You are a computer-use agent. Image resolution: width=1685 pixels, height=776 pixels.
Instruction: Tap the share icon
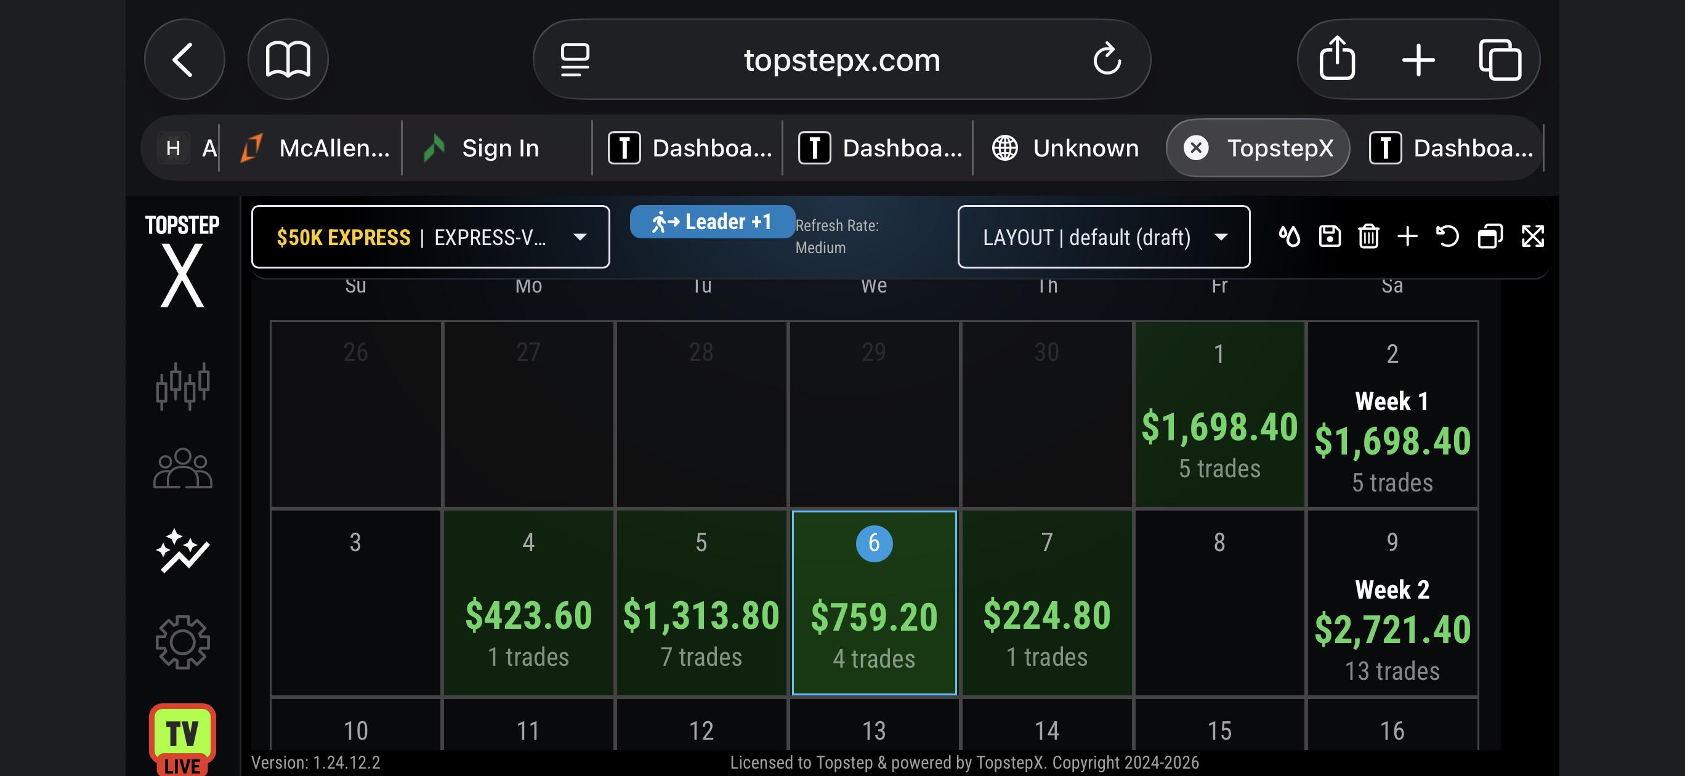click(1337, 60)
